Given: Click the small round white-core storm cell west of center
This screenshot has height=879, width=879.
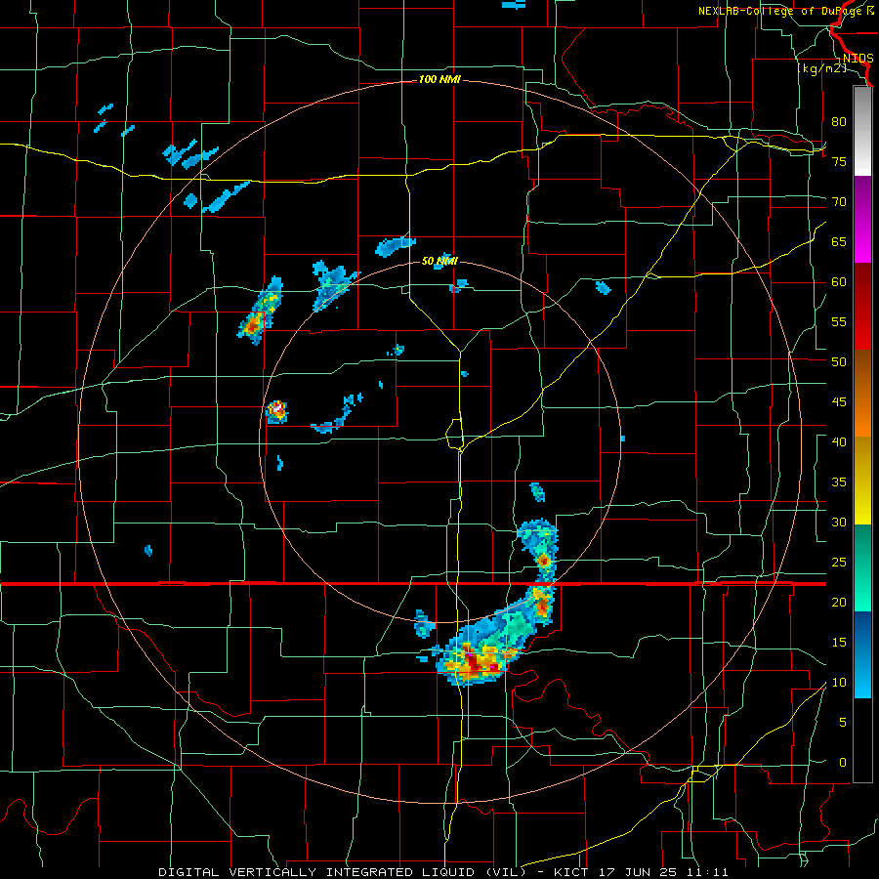Looking at the screenshot, I should pyautogui.click(x=277, y=411).
